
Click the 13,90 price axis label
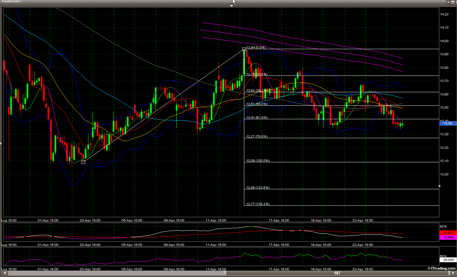pyautogui.click(x=444, y=54)
